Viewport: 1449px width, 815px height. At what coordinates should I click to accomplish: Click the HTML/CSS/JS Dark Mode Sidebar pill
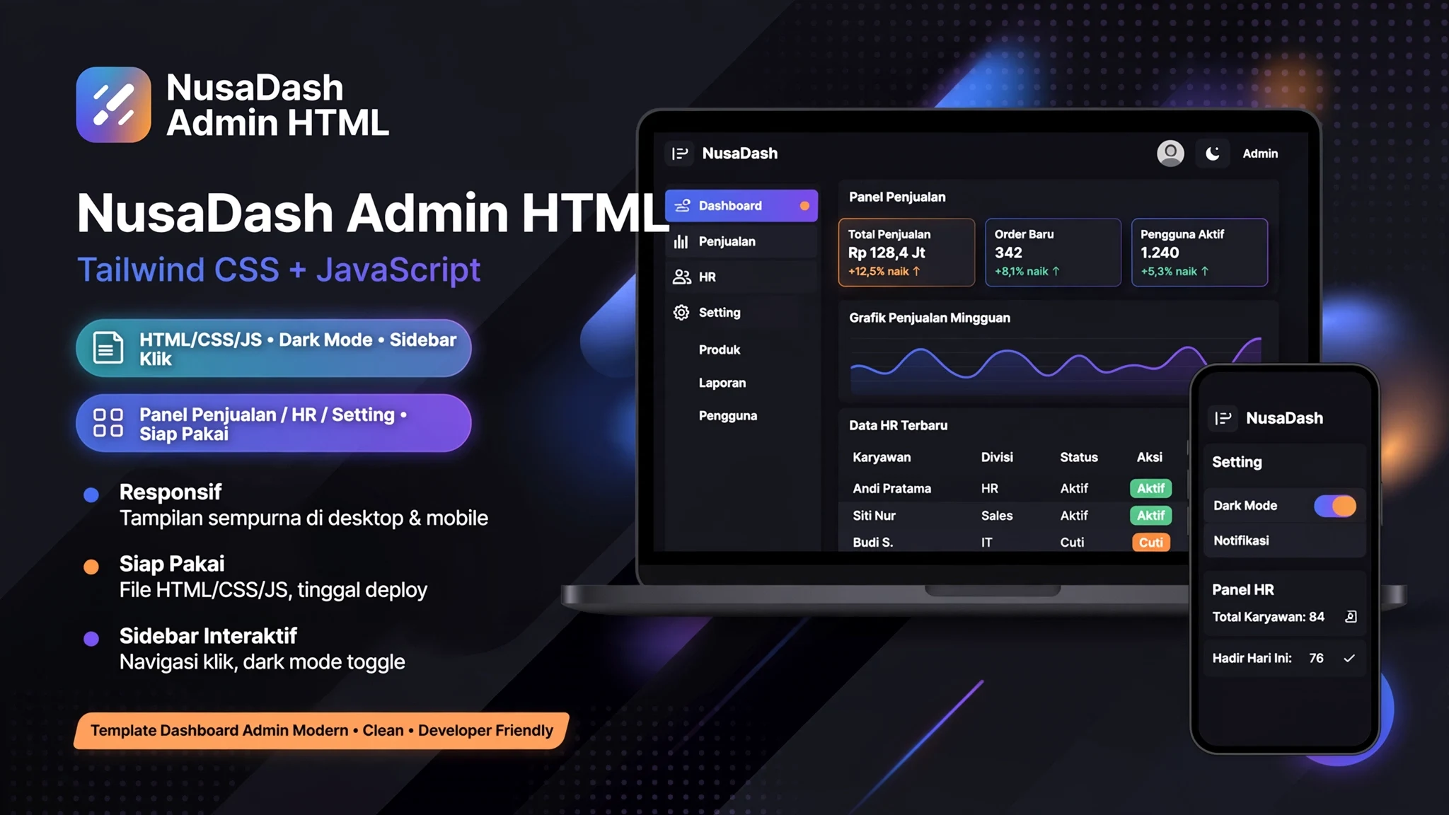click(274, 348)
